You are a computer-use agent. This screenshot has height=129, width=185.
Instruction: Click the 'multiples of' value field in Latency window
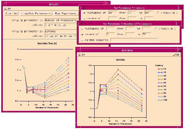click(113, 12)
